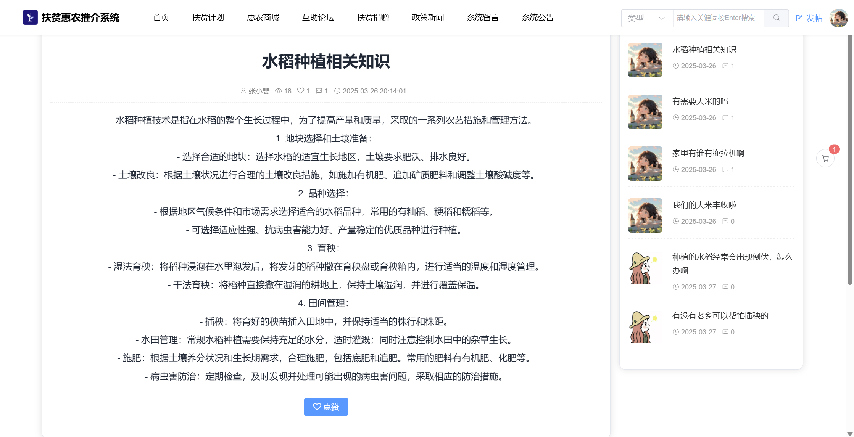
Task: Click the page vertical scrollbar
Action: click(849, 160)
